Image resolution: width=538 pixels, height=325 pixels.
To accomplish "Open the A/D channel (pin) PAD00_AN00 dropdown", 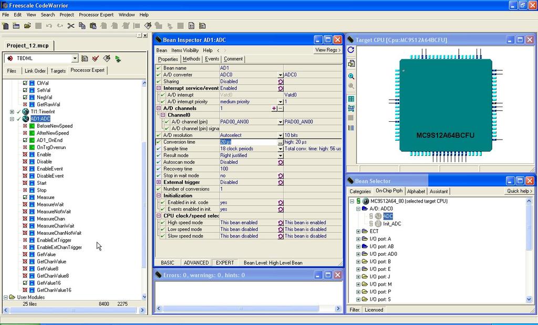I will point(281,122).
